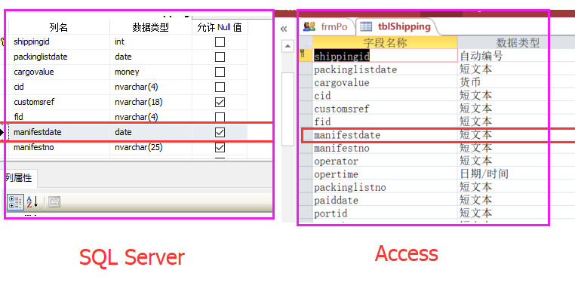The height and width of the screenshot is (304, 575).
Task: Select manifestno column name in SQL Server
Action: (x=34, y=147)
